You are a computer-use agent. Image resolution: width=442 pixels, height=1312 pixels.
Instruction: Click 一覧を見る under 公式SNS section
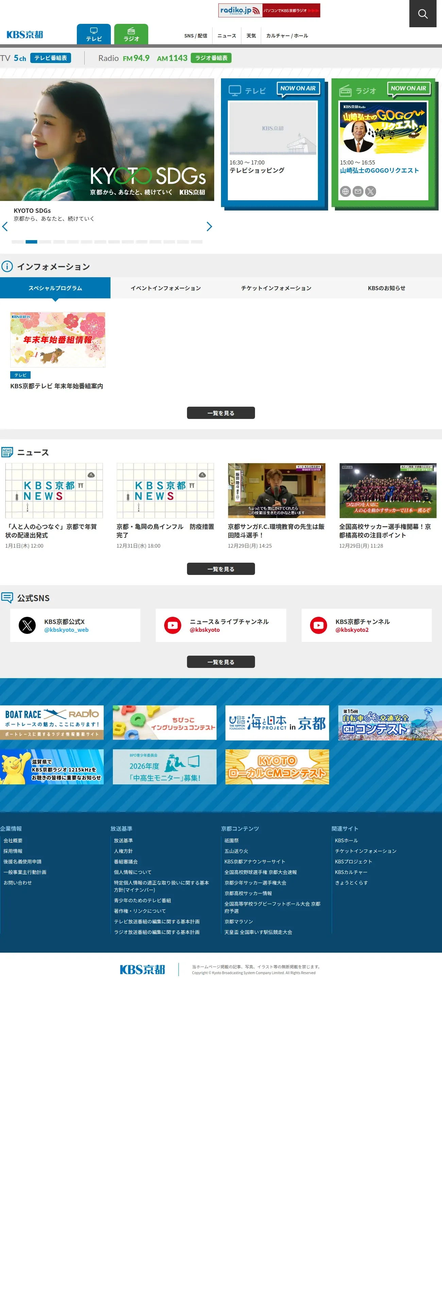pyautogui.click(x=221, y=662)
